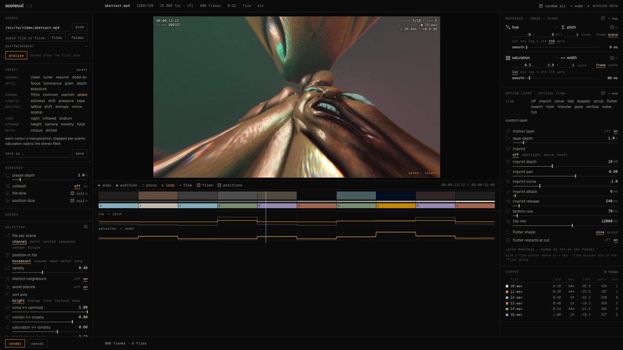Select 10.wav in the corpus list
623x350 pixels.
click(562, 286)
